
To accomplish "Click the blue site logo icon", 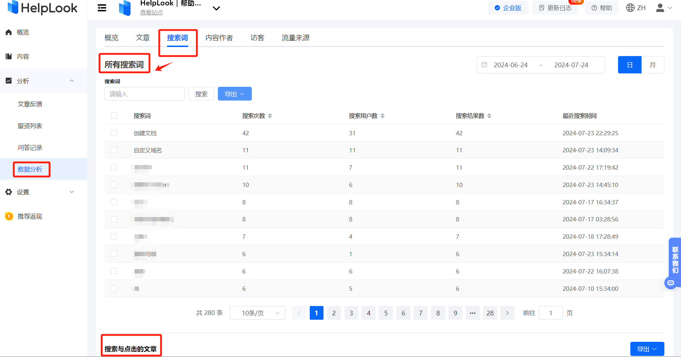I will click(125, 8).
